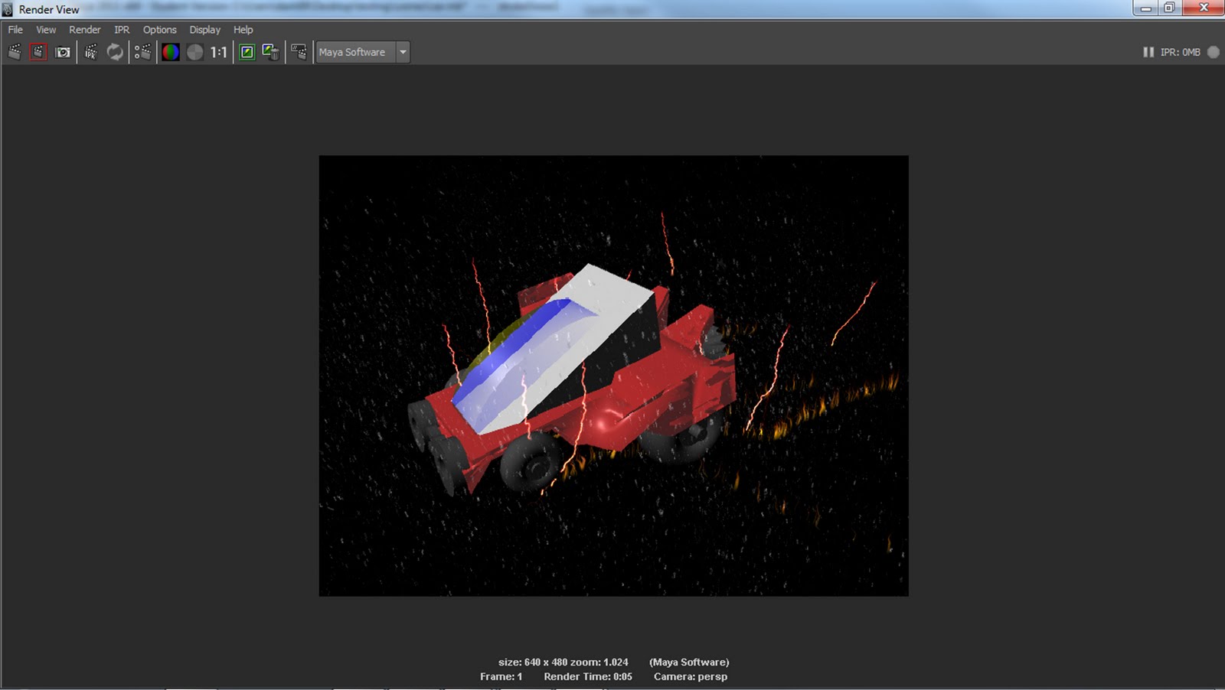Open the Display menu
Screen dimensions: 1225x690
pyautogui.click(x=204, y=30)
